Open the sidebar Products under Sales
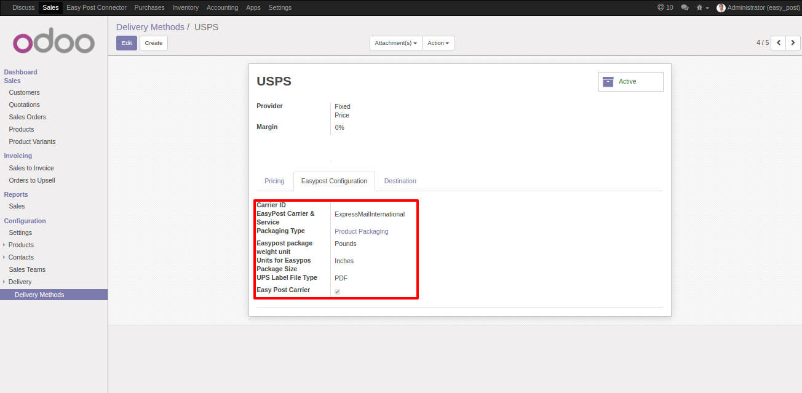 22,129
